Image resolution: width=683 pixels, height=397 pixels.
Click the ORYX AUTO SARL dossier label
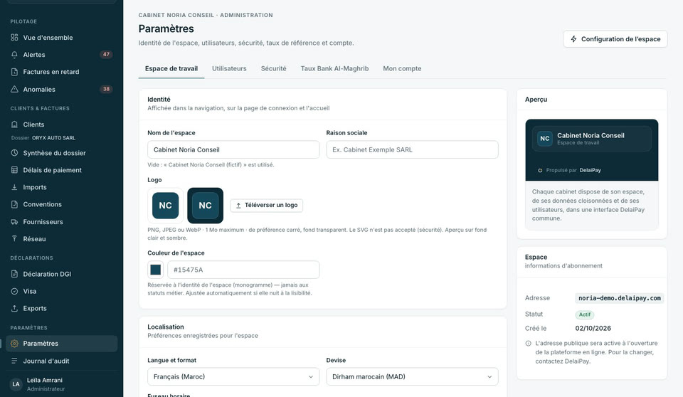(x=53, y=138)
